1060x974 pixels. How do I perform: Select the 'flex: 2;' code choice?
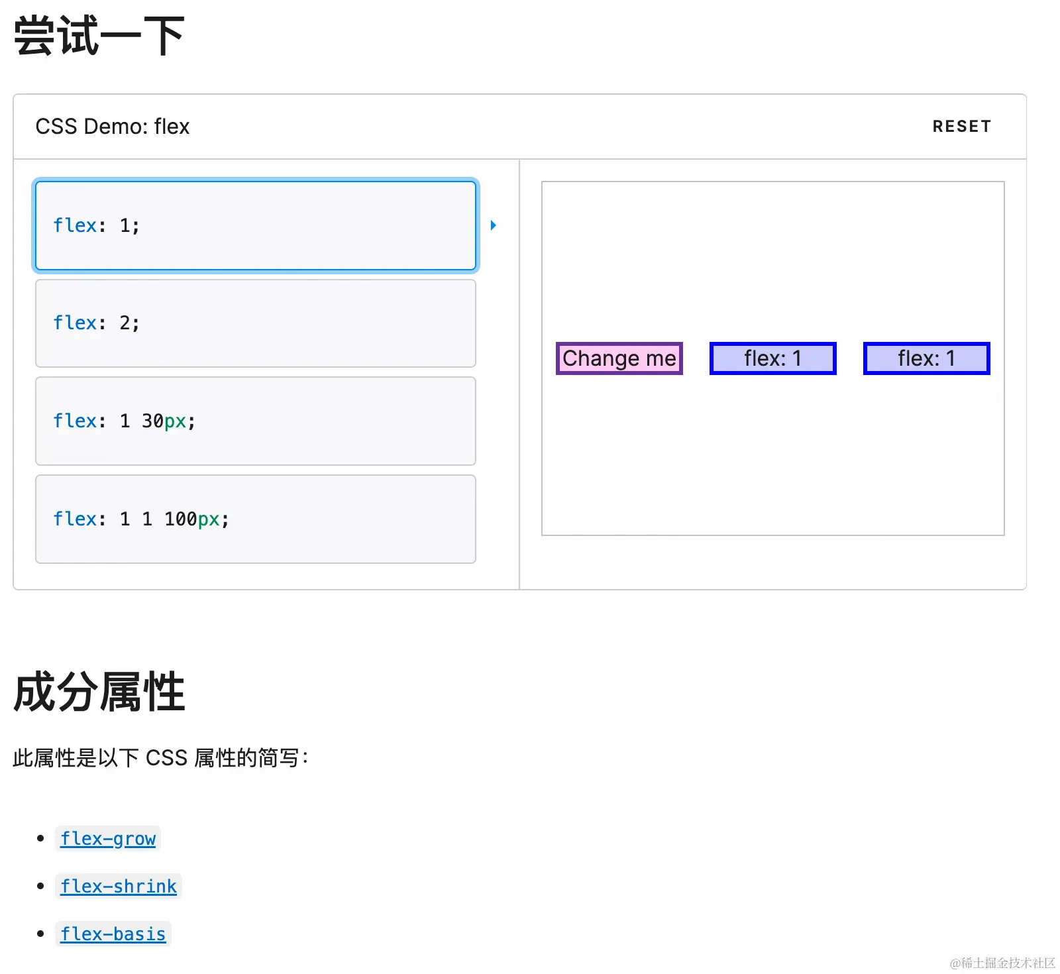coord(256,323)
